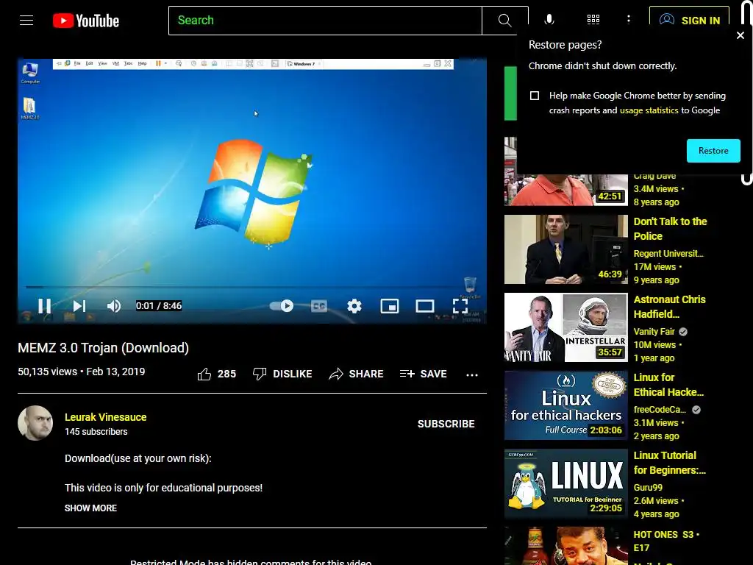Open more actions ellipsis under video
The height and width of the screenshot is (565, 753).
[472, 374]
